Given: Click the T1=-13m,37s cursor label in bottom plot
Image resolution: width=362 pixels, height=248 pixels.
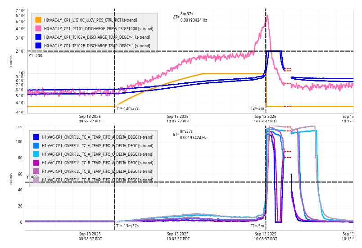Looking at the screenshot, I should coord(127,225).
